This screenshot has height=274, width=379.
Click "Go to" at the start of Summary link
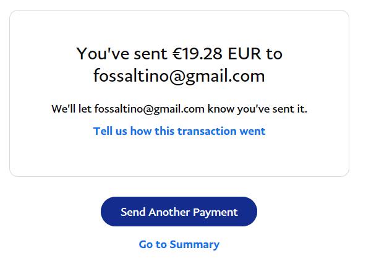[x=153, y=244]
